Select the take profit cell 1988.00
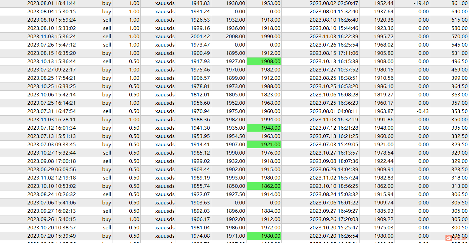The height and width of the screenshot is (243, 469). pyautogui.click(x=271, y=86)
